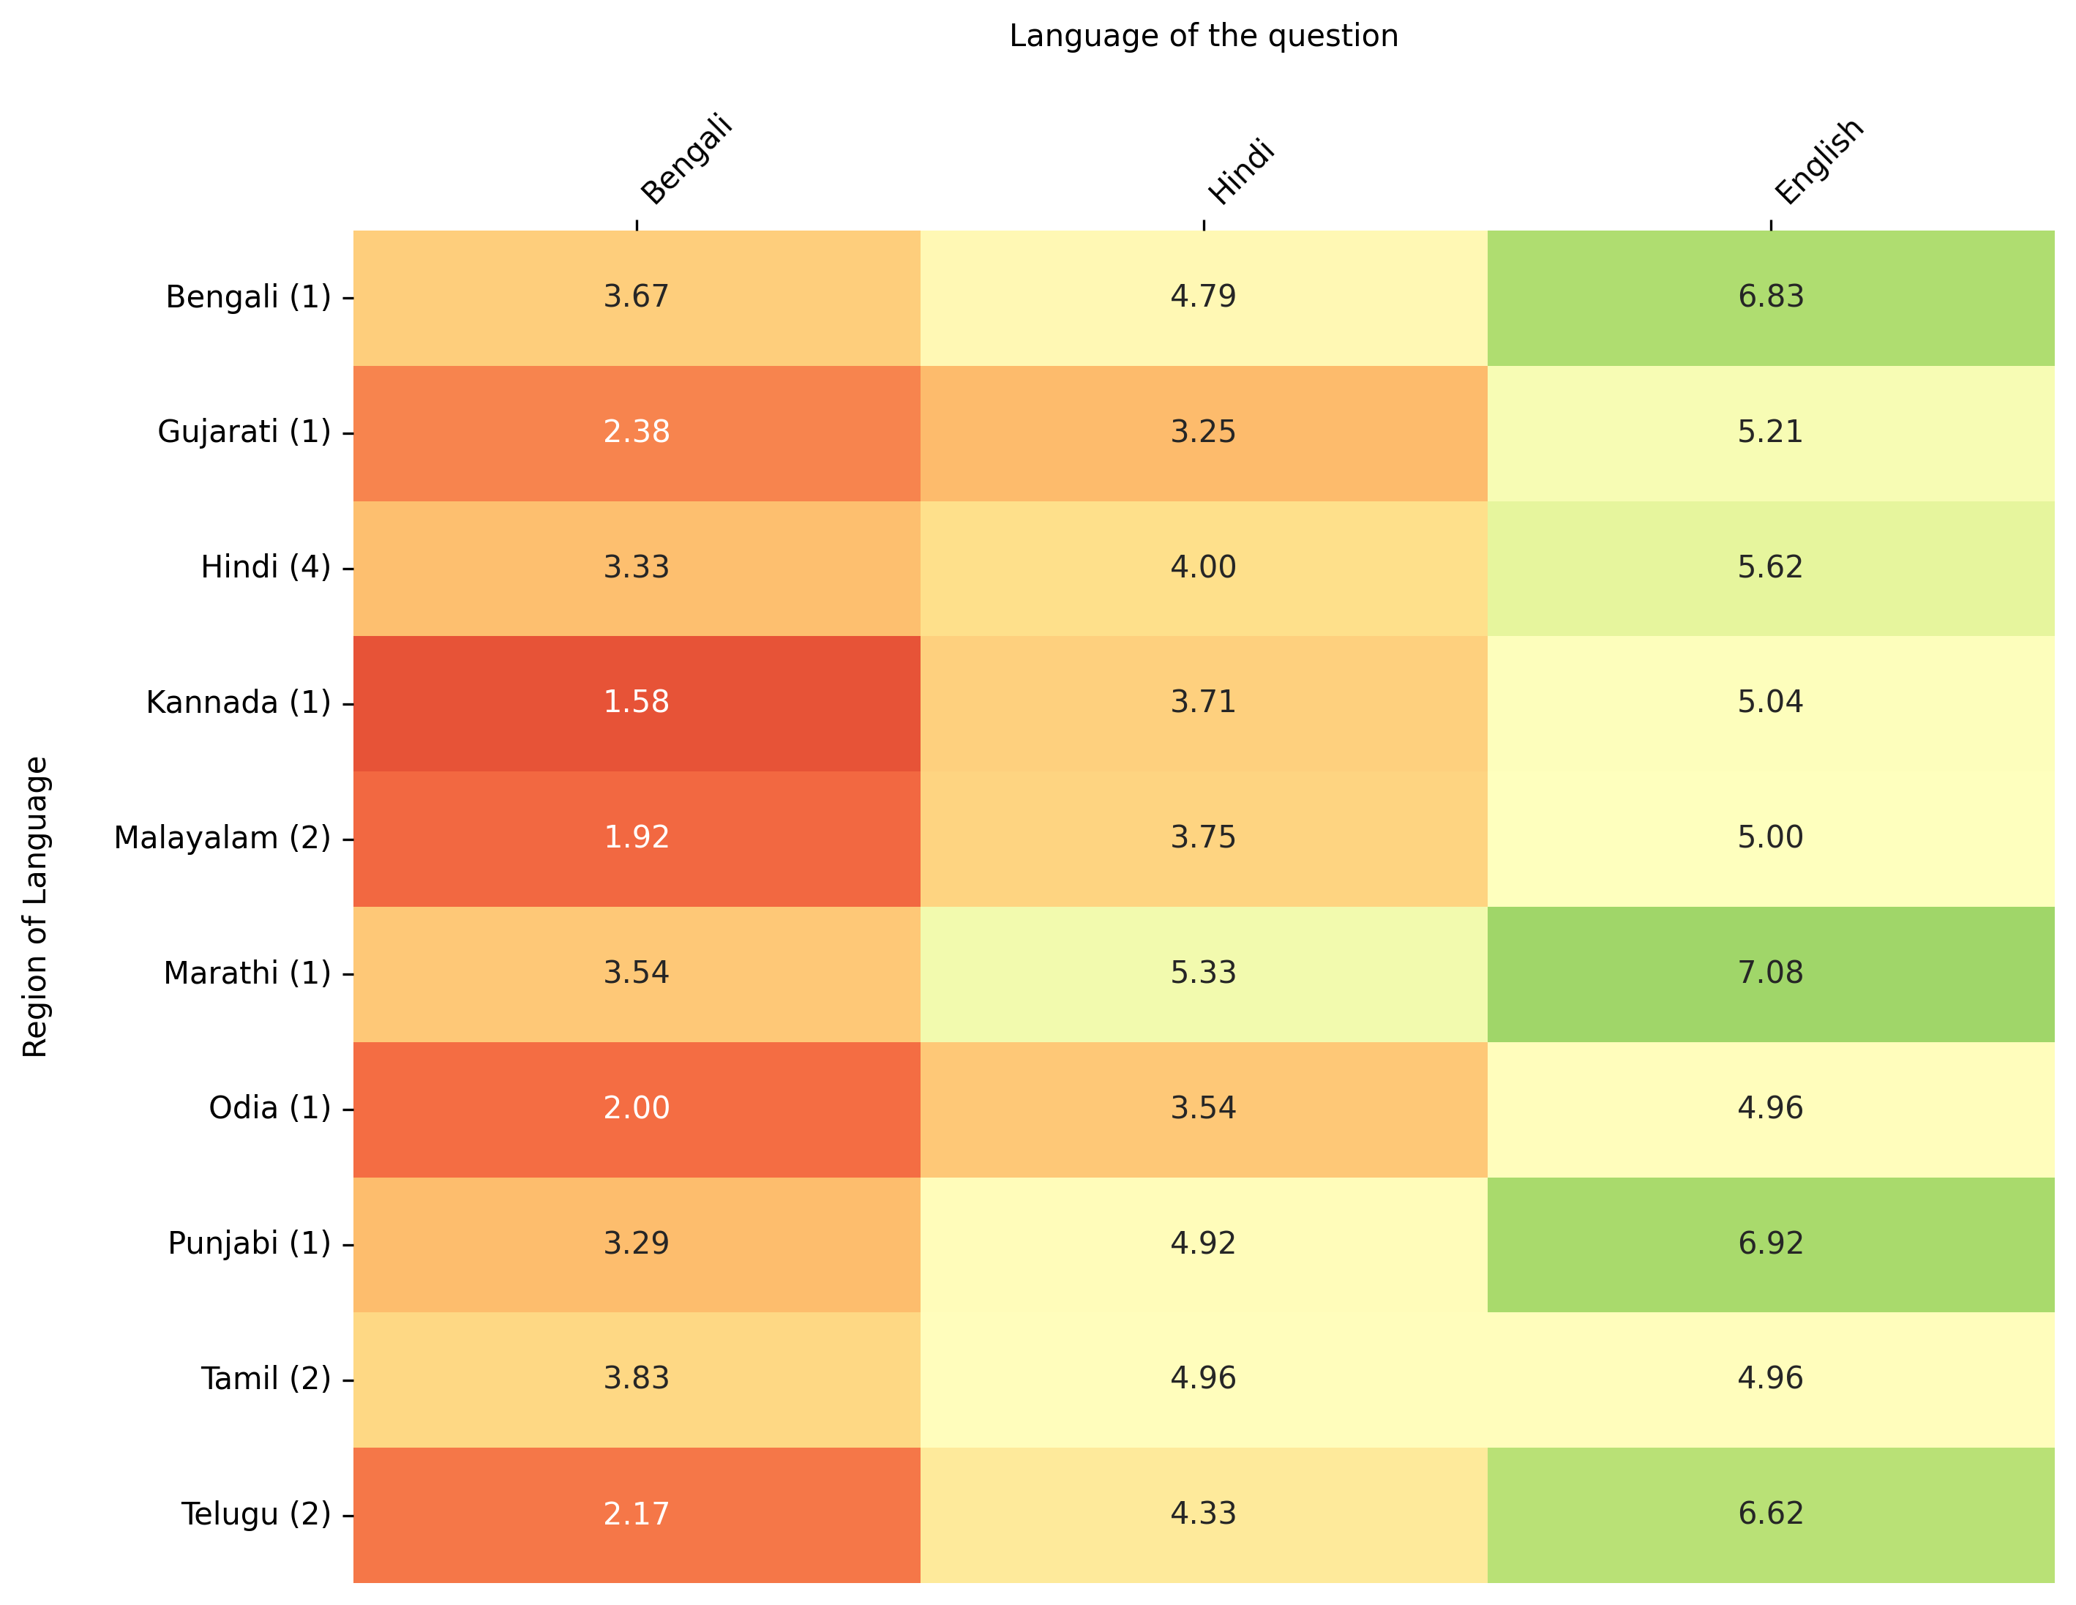The height and width of the screenshot is (1605, 2076).
Task: Click the Tamil row cell showing 3.83
Action: click(x=636, y=1379)
